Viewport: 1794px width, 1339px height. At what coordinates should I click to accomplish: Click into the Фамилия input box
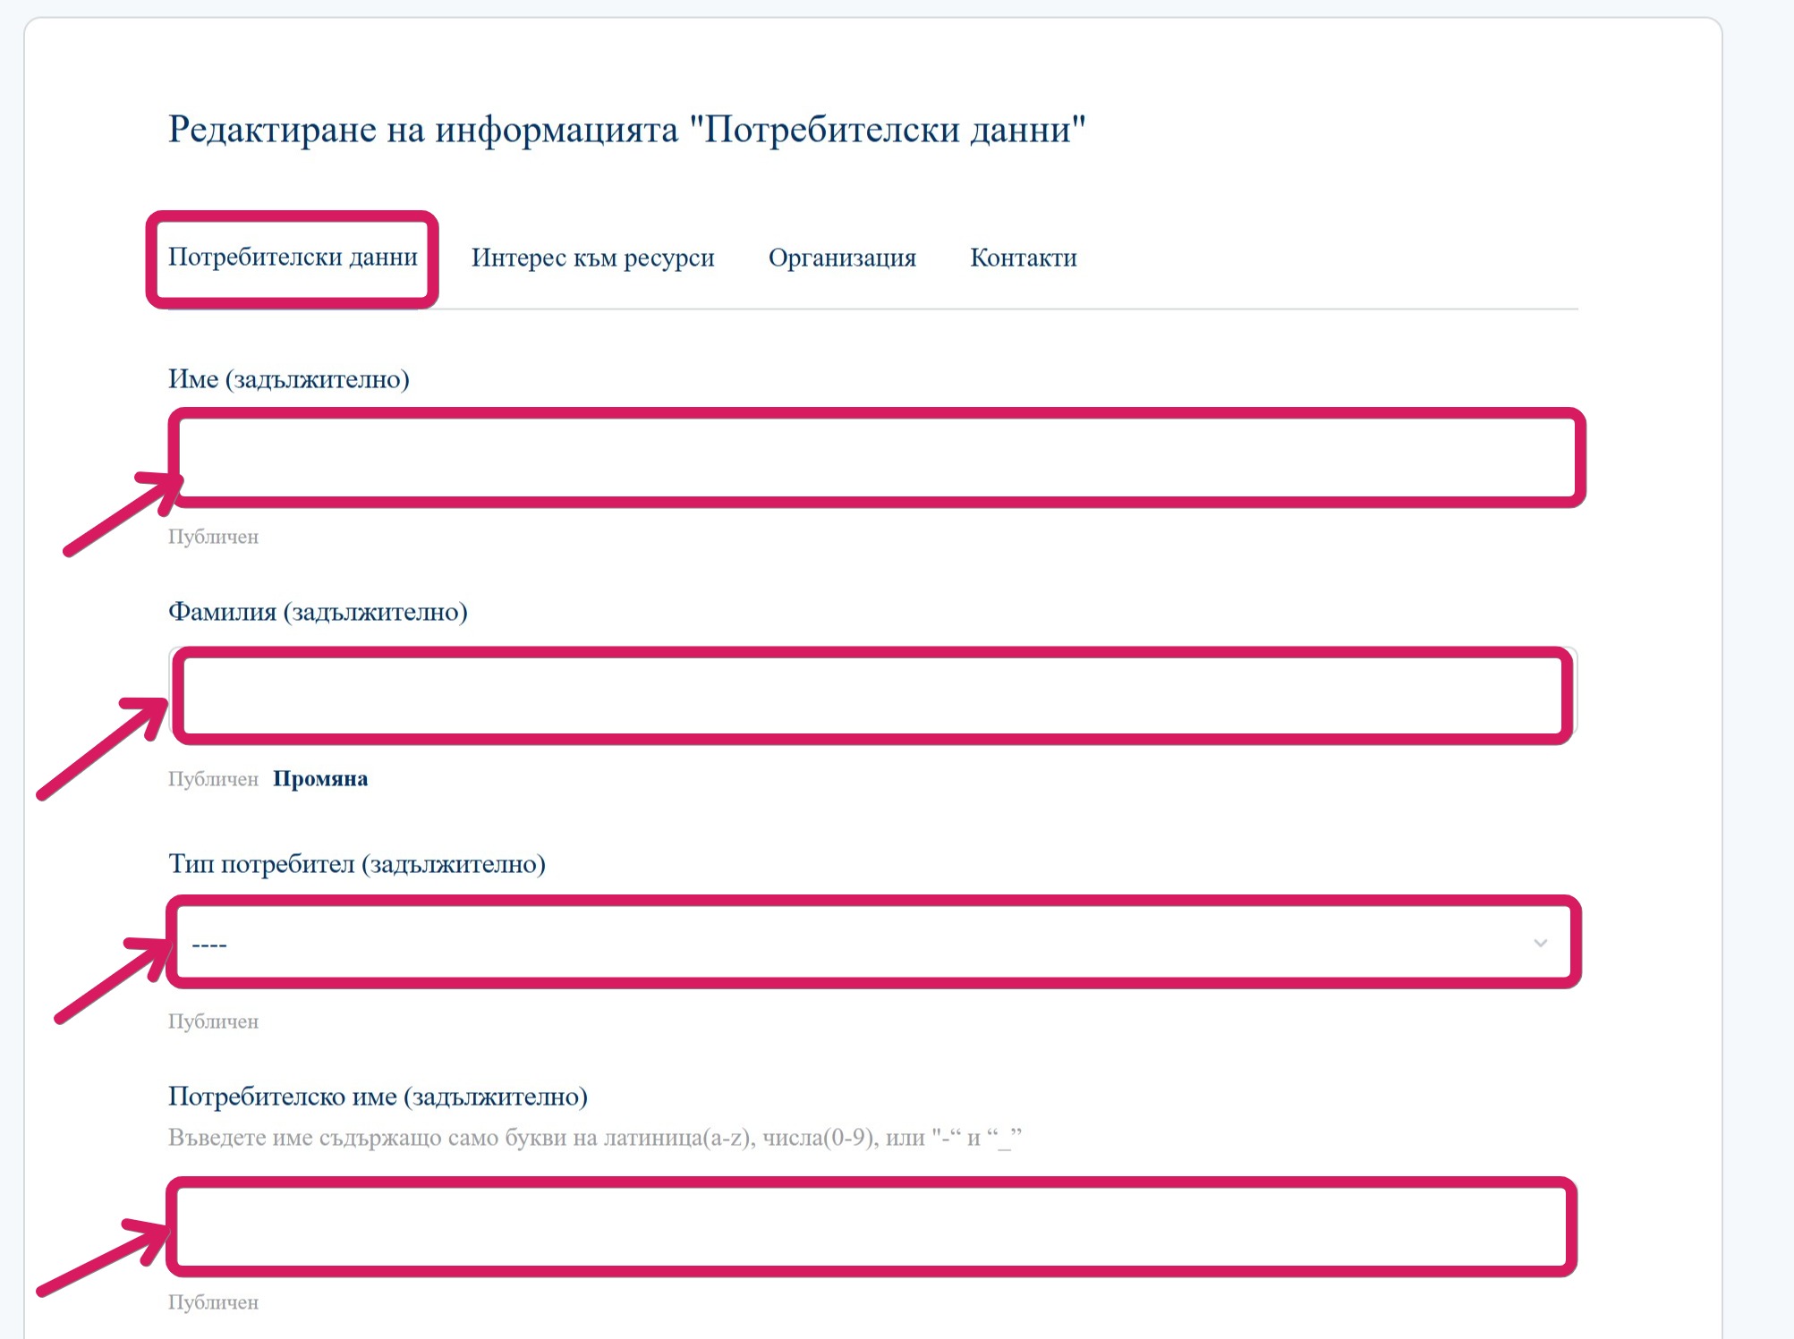click(872, 696)
